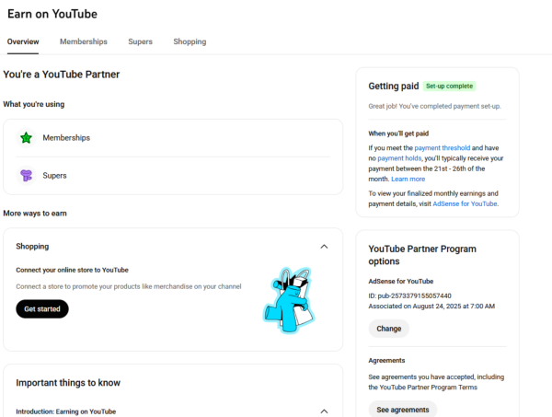Open the Supers tab

coord(140,41)
